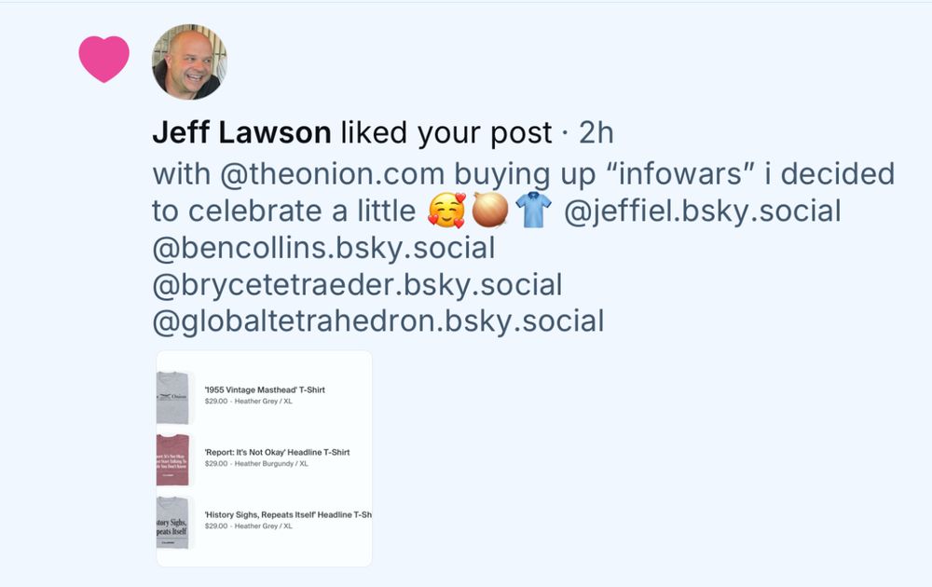The image size is (932, 587).
Task: Click the burgundy Report headline shirt image
Action: coord(173,460)
